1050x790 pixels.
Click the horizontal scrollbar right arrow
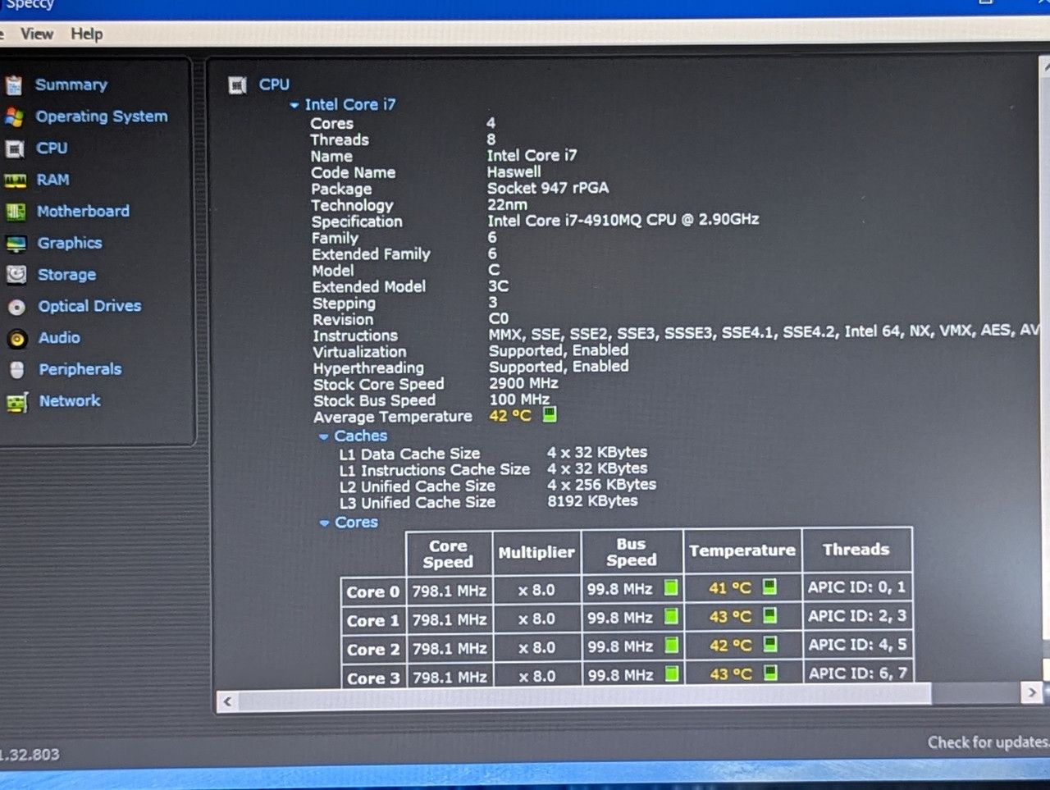pos(1032,693)
